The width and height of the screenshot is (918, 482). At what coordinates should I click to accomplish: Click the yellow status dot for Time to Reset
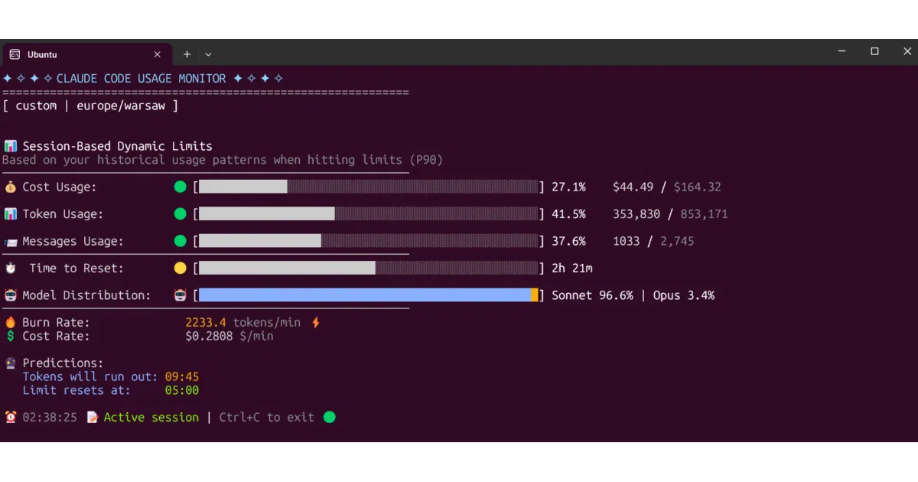[x=181, y=268]
